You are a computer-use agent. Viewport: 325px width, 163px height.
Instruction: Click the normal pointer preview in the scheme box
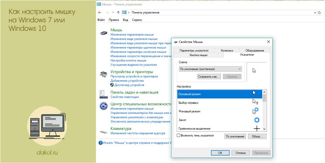coord(254,70)
